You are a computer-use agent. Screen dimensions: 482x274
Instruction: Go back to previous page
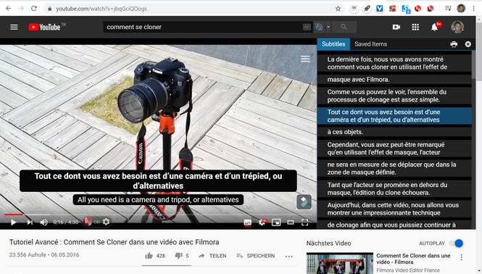(x=8, y=9)
